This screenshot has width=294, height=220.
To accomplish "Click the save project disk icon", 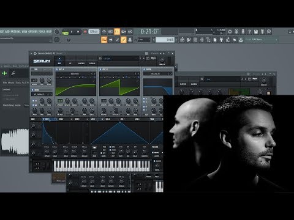I will [256, 32].
